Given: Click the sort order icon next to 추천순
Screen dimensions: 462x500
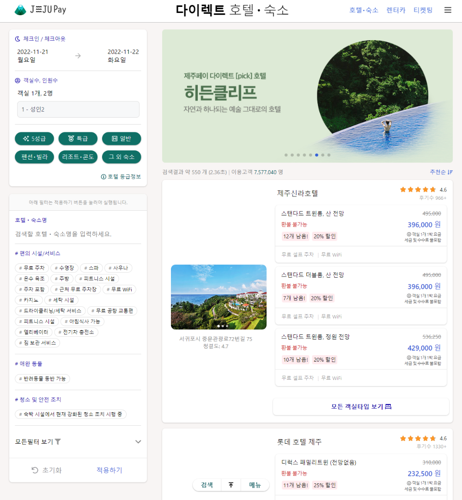Looking at the screenshot, I should point(450,172).
